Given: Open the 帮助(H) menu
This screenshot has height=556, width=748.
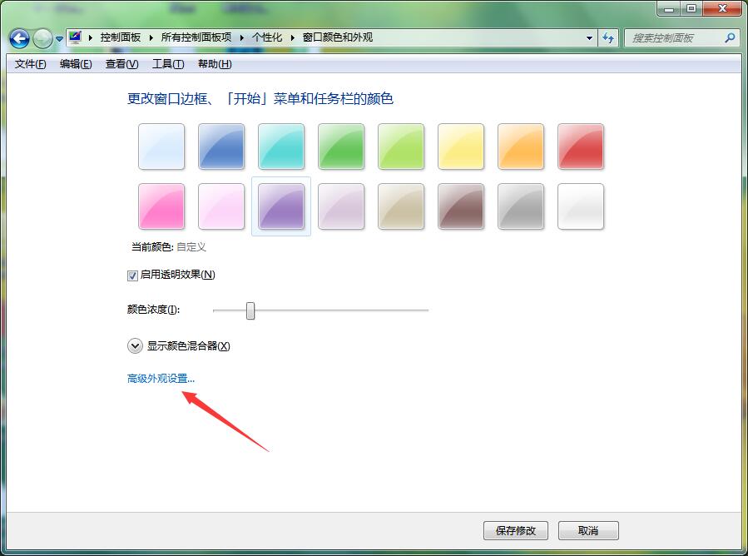Looking at the screenshot, I should 215,64.
